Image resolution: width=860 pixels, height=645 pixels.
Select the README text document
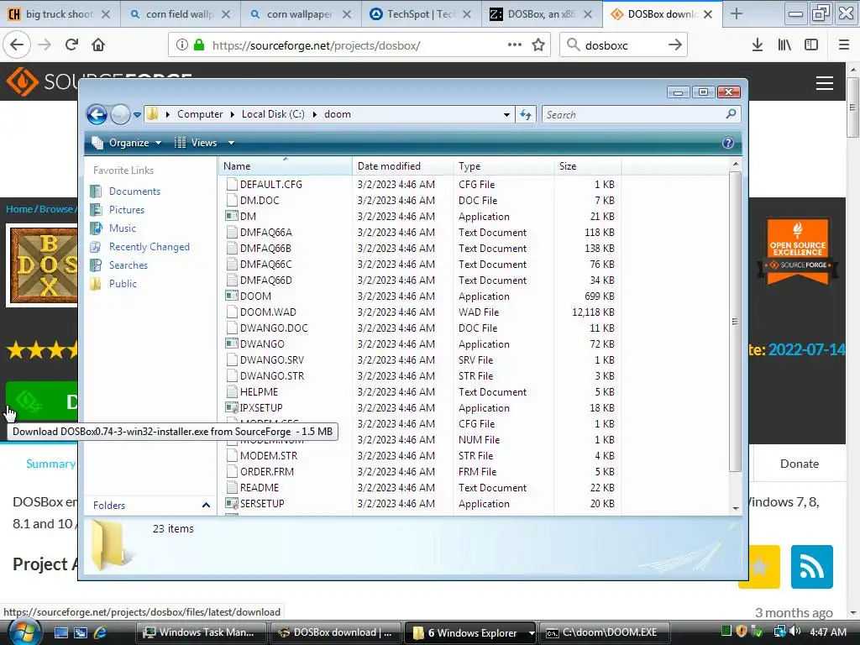[x=260, y=488]
